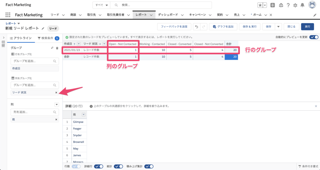Open the App Launcher grid icon

point(8,15)
